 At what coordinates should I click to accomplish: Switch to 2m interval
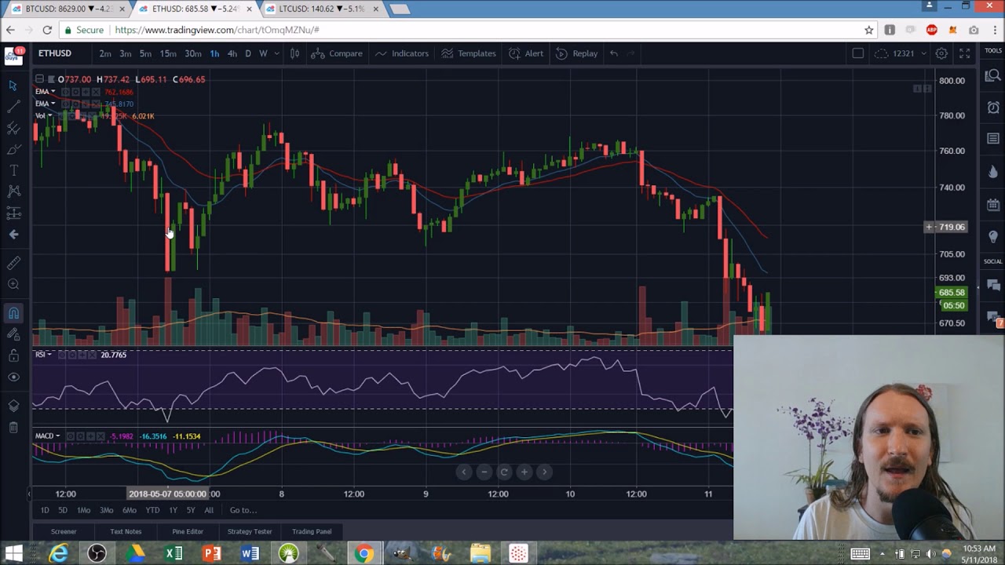(x=105, y=53)
